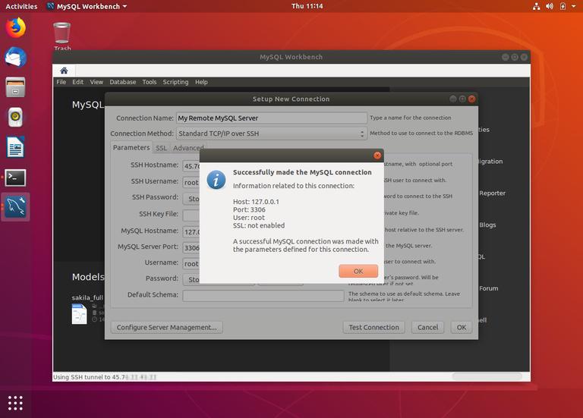Image resolution: width=583 pixels, height=418 pixels.
Task: Open the Scripting menu
Action: point(175,82)
